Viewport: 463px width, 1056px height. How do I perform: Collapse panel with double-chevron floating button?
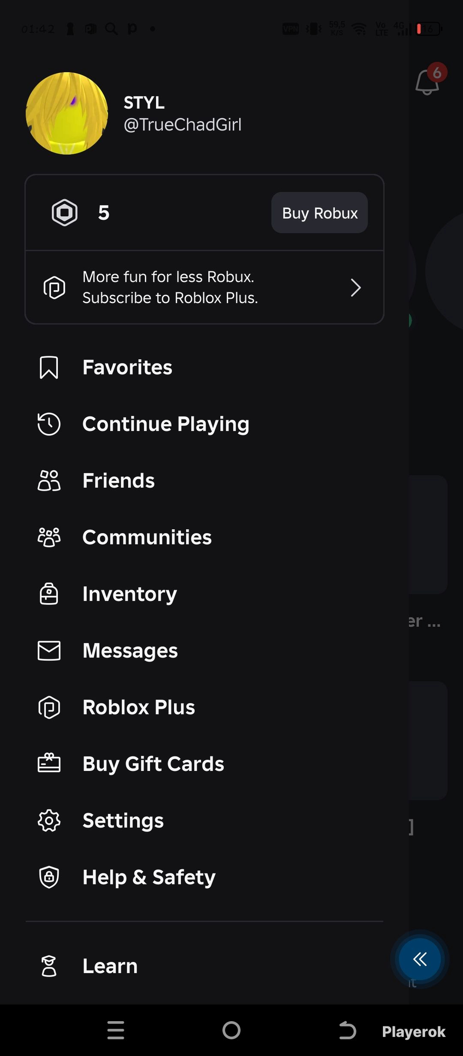point(420,959)
